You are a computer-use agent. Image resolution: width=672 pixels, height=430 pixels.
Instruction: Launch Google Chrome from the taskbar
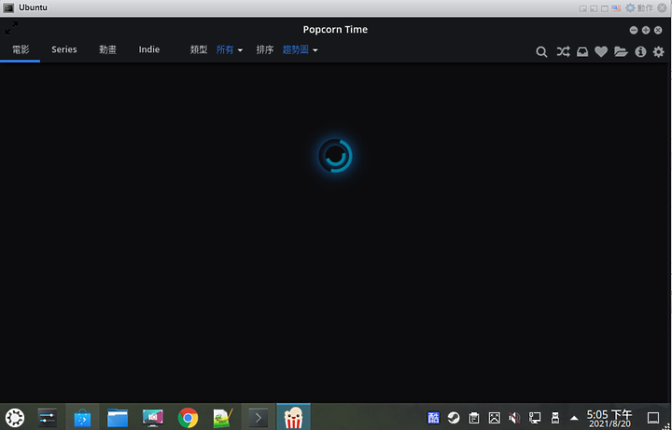[188, 417]
